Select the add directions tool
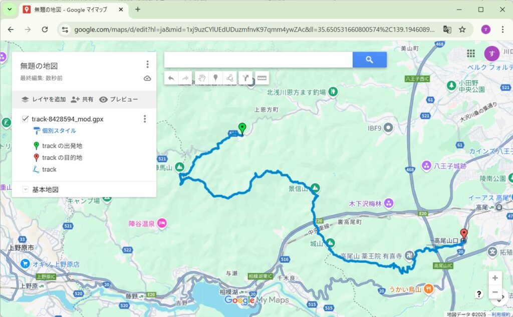The height and width of the screenshot is (317, 513). click(245, 78)
